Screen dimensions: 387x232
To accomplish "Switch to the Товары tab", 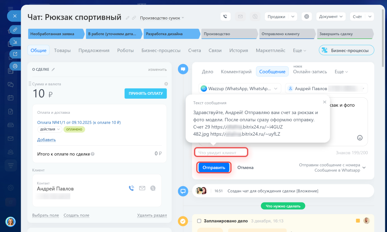I will [x=62, y=51].
